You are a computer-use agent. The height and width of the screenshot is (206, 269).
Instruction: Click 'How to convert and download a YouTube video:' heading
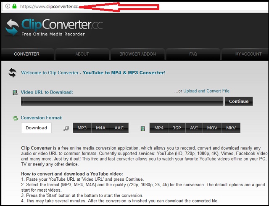72,174
